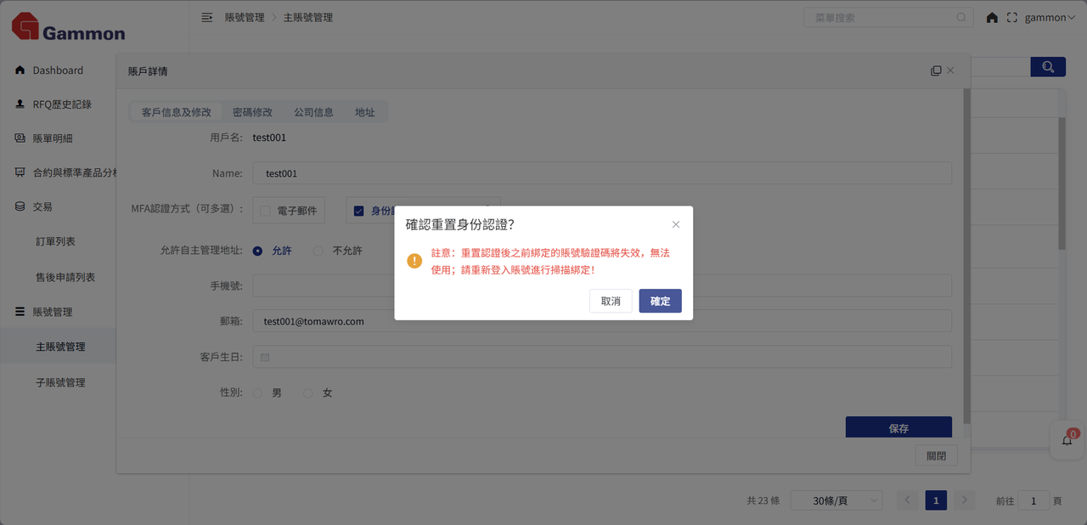Click the Gammon logo
The height and width of the screenshot is (525, 1087).
point(68,27)
